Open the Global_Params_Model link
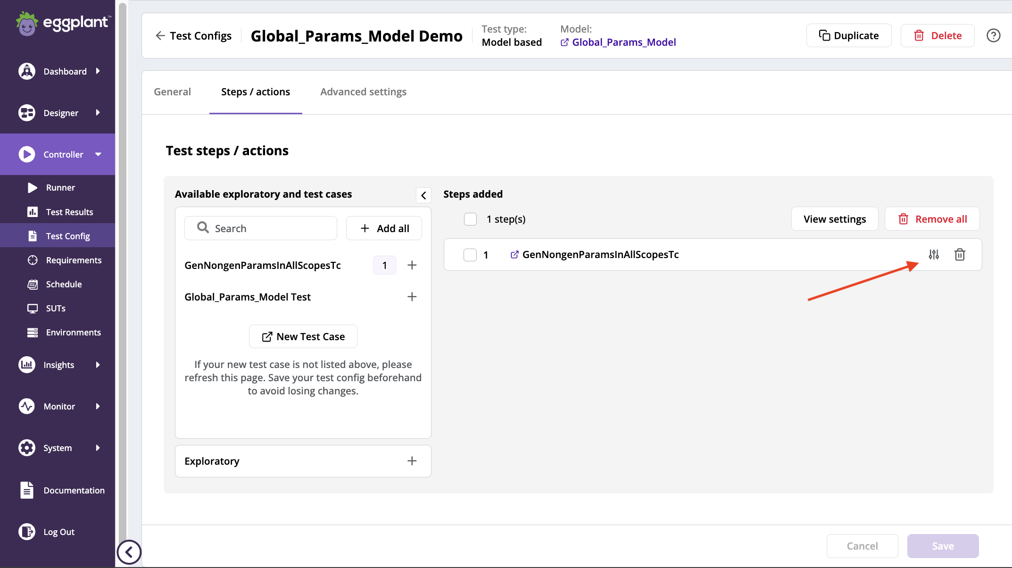The height and width of the screenshot is (568, 1012). click(623, 42)
